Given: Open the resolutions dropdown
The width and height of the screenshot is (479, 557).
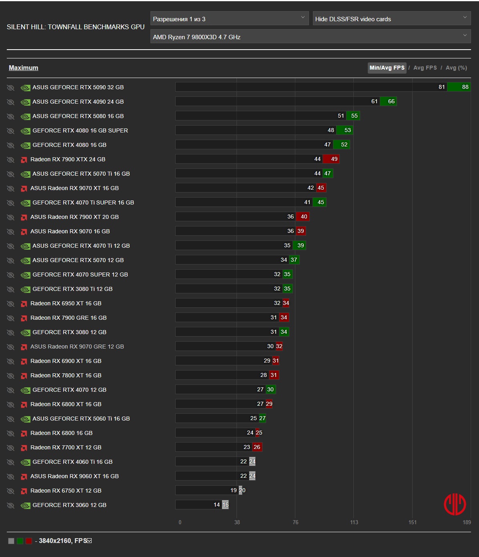Looking at the screenshot, I should (x=229, y=19).
